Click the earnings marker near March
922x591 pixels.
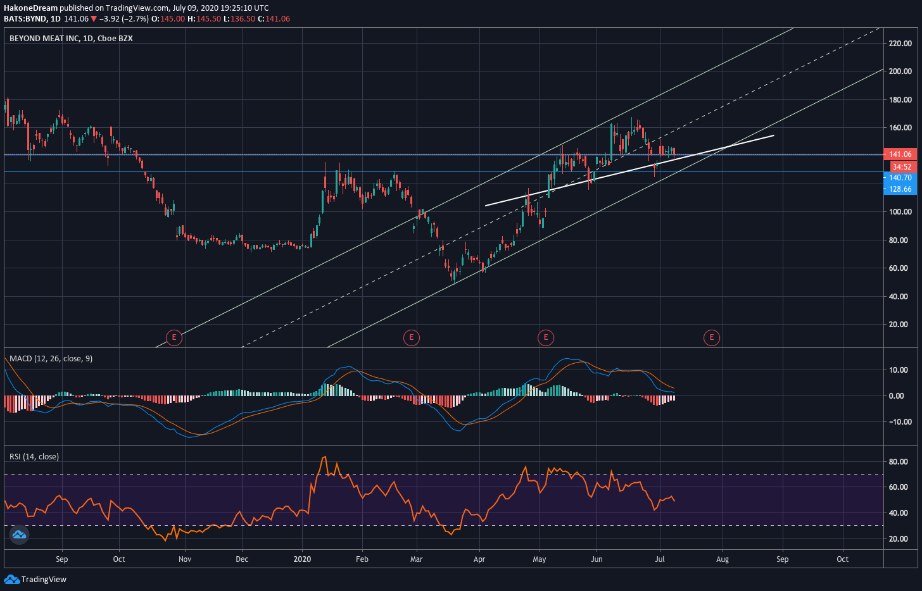[x=412, y=337]
